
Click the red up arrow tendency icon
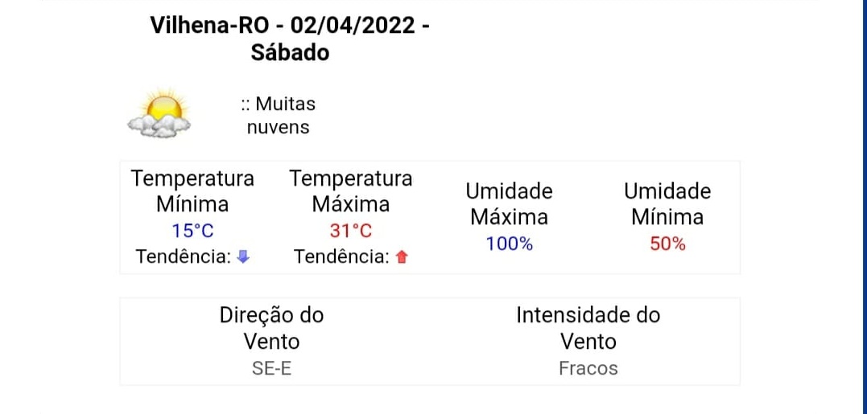[x=402, y=256]
